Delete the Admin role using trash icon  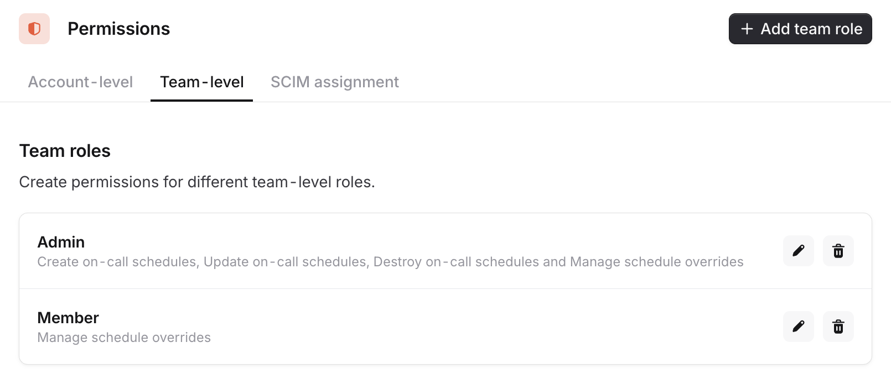pos(838,251)
